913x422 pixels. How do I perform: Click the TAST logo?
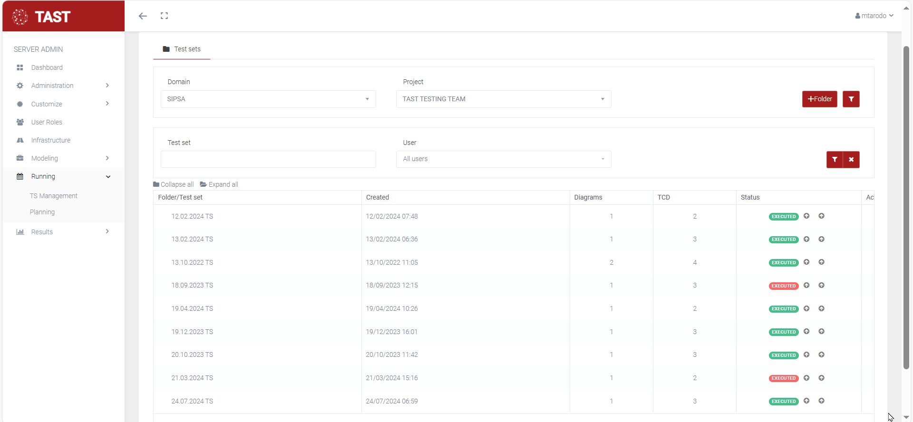coord(41,17)
